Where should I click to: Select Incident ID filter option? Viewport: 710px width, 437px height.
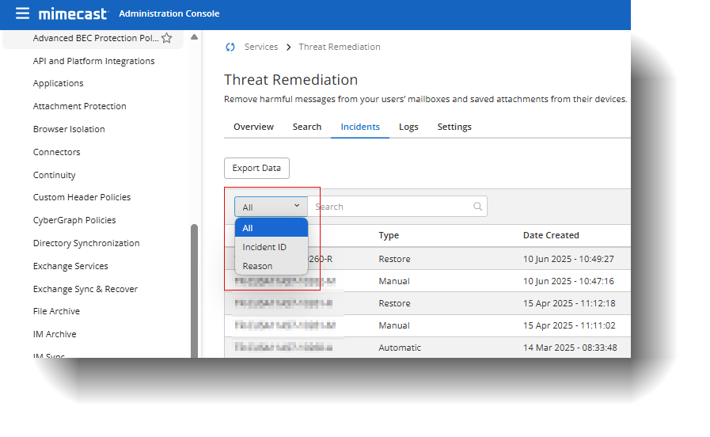click(x=264, y=247)
